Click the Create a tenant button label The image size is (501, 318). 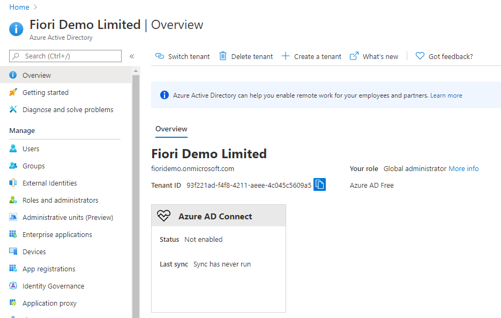click(x=318, y=56)
